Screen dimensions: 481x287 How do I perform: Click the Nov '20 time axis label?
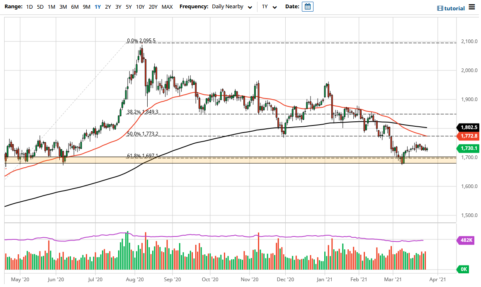pyautogui.click(x=250, y=280)
